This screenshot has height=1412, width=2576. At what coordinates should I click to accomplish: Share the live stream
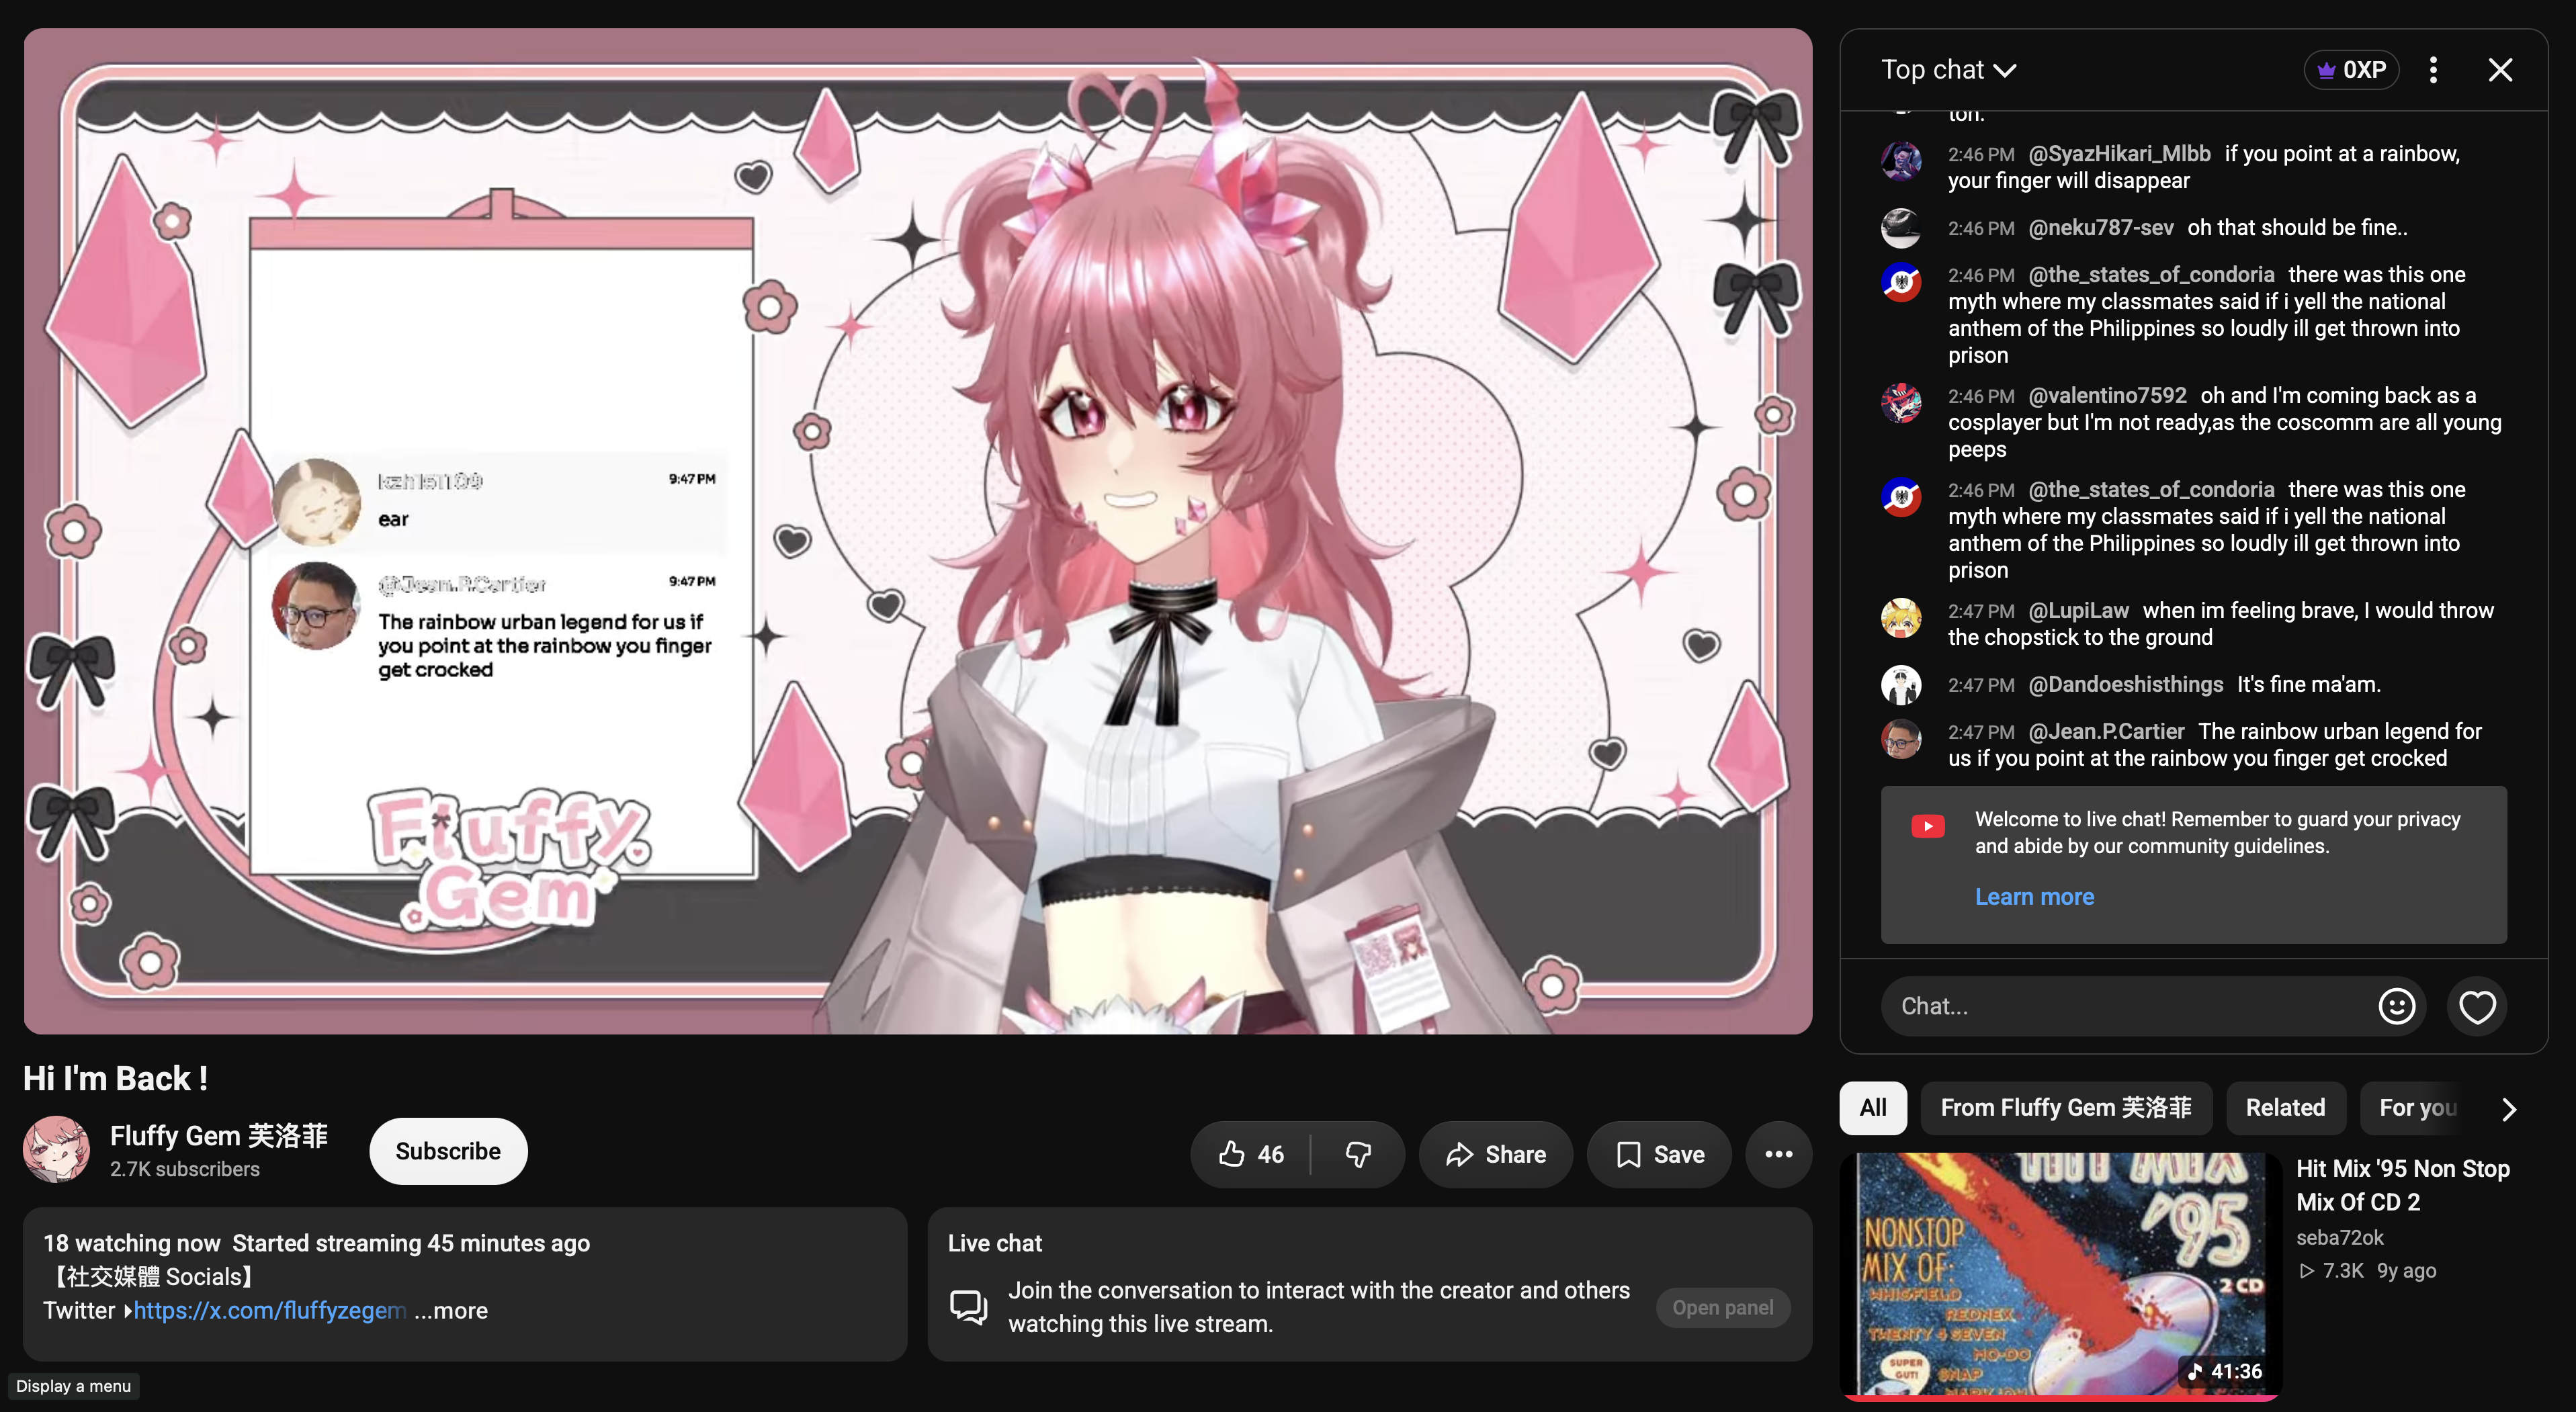click(x=1495, y=1154)
